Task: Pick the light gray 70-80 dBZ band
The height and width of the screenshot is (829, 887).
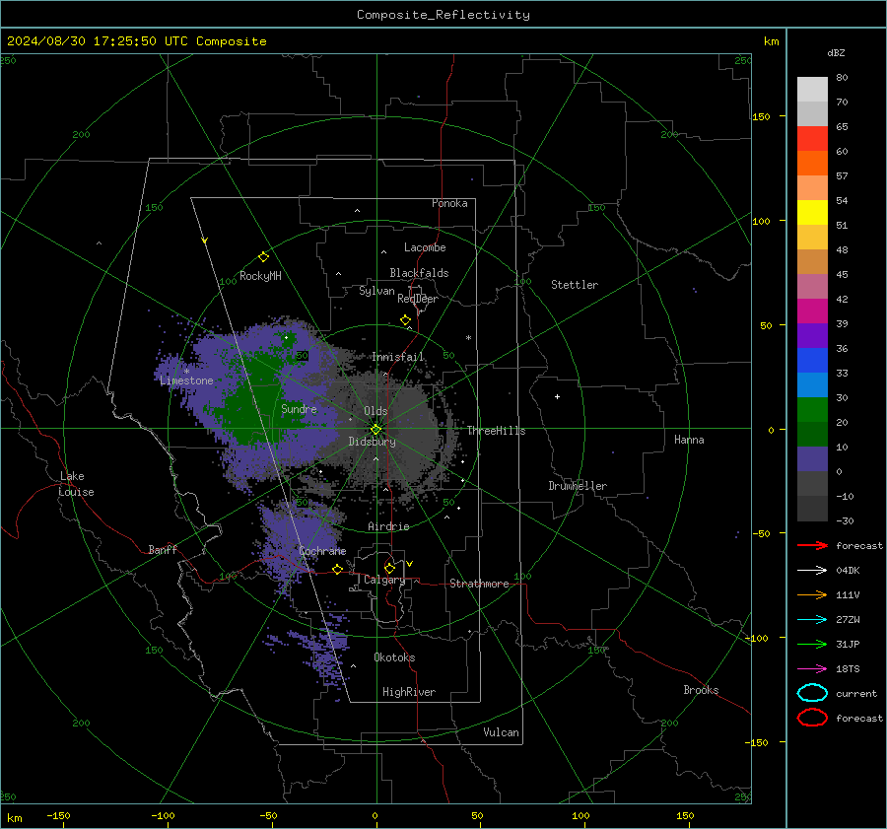Action: click(812, 90)
